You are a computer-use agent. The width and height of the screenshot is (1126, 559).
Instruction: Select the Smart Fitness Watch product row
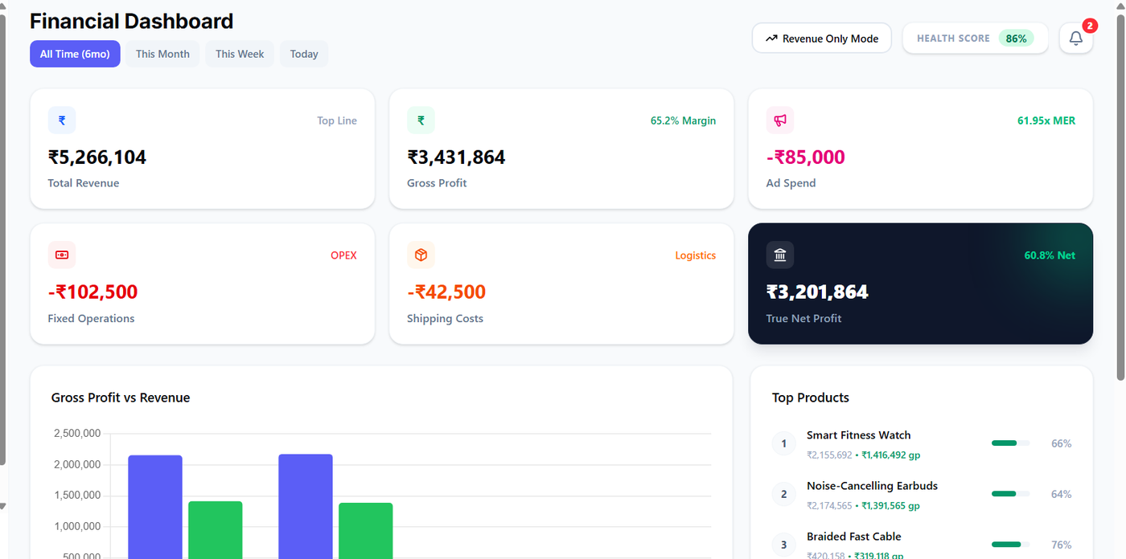[x=922, y=444]
